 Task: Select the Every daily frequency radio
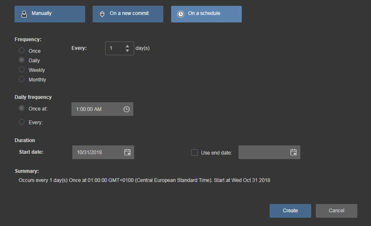click(22, 122)
